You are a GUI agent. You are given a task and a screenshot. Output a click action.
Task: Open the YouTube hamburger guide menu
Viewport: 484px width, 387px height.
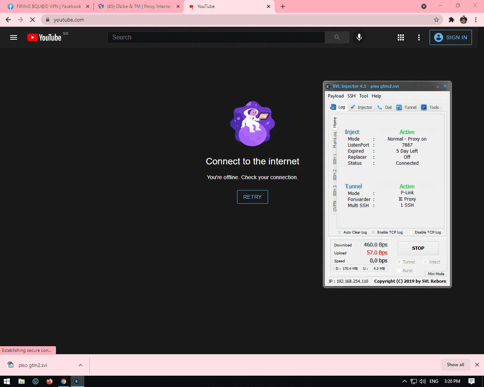point(14,37)
